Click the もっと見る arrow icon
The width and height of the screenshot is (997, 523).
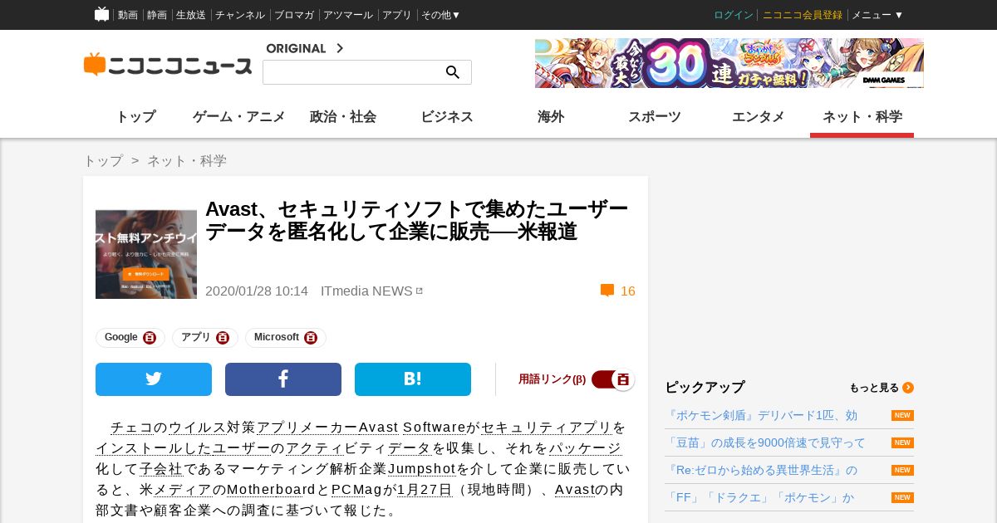[x=908, y=388]
